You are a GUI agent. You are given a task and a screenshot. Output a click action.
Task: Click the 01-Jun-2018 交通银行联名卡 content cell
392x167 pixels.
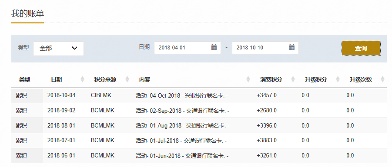(182, 156)
